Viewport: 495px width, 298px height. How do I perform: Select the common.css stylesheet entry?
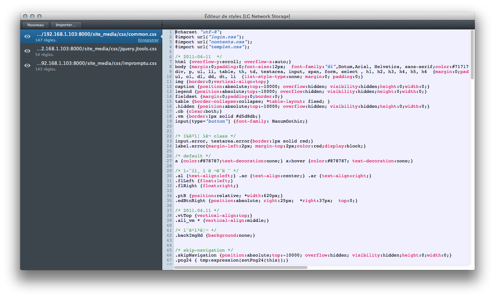[x=91, y=36]
